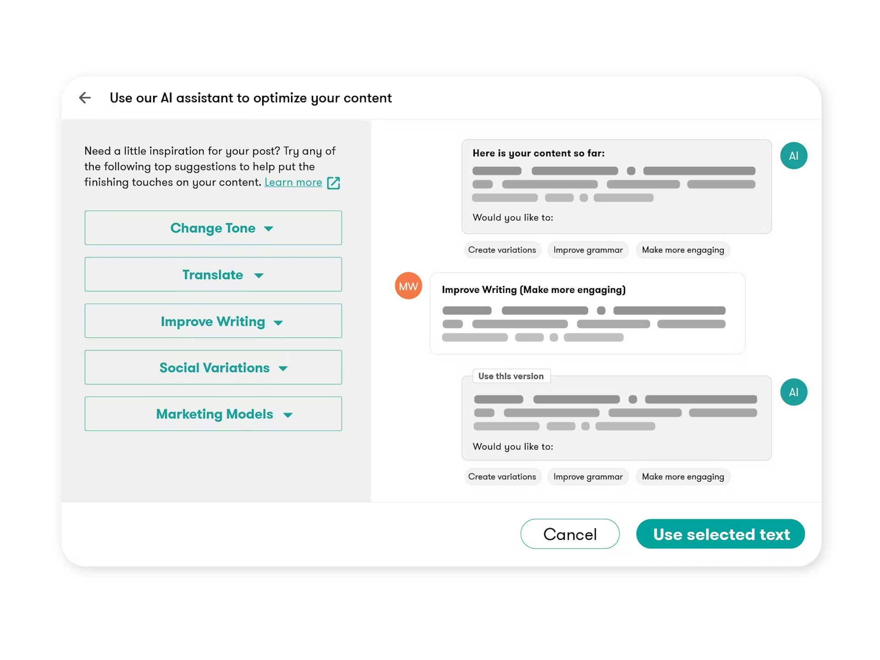Select the bottom Create variations chip

click(x=502, y=477)
